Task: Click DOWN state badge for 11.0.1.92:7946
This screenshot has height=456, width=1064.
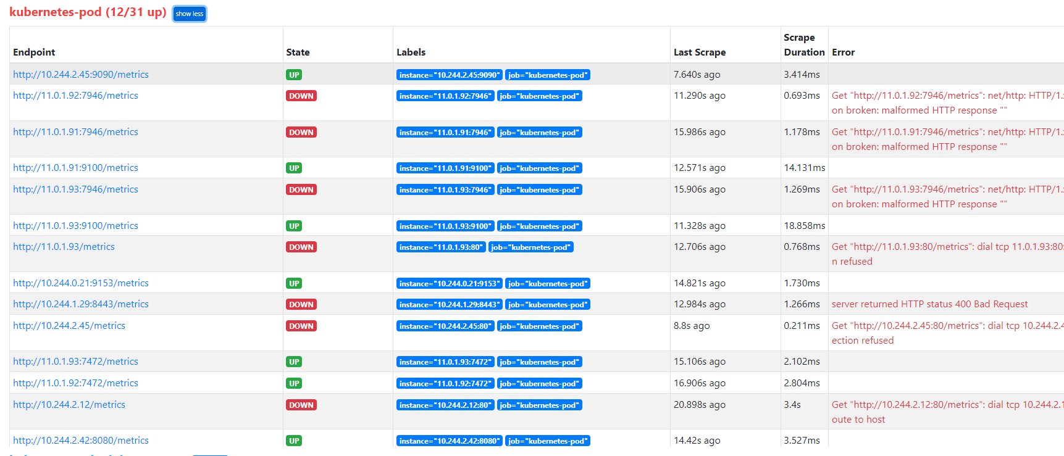Action: (301, 96)
